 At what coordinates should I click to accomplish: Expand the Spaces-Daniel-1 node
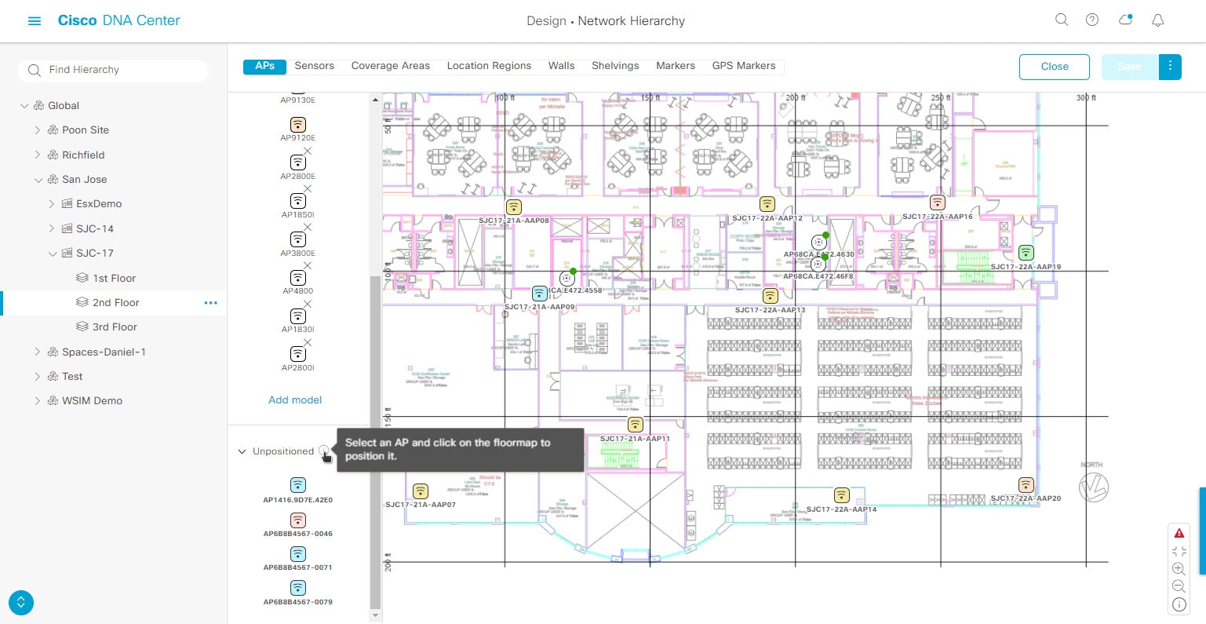coord(38,352)
